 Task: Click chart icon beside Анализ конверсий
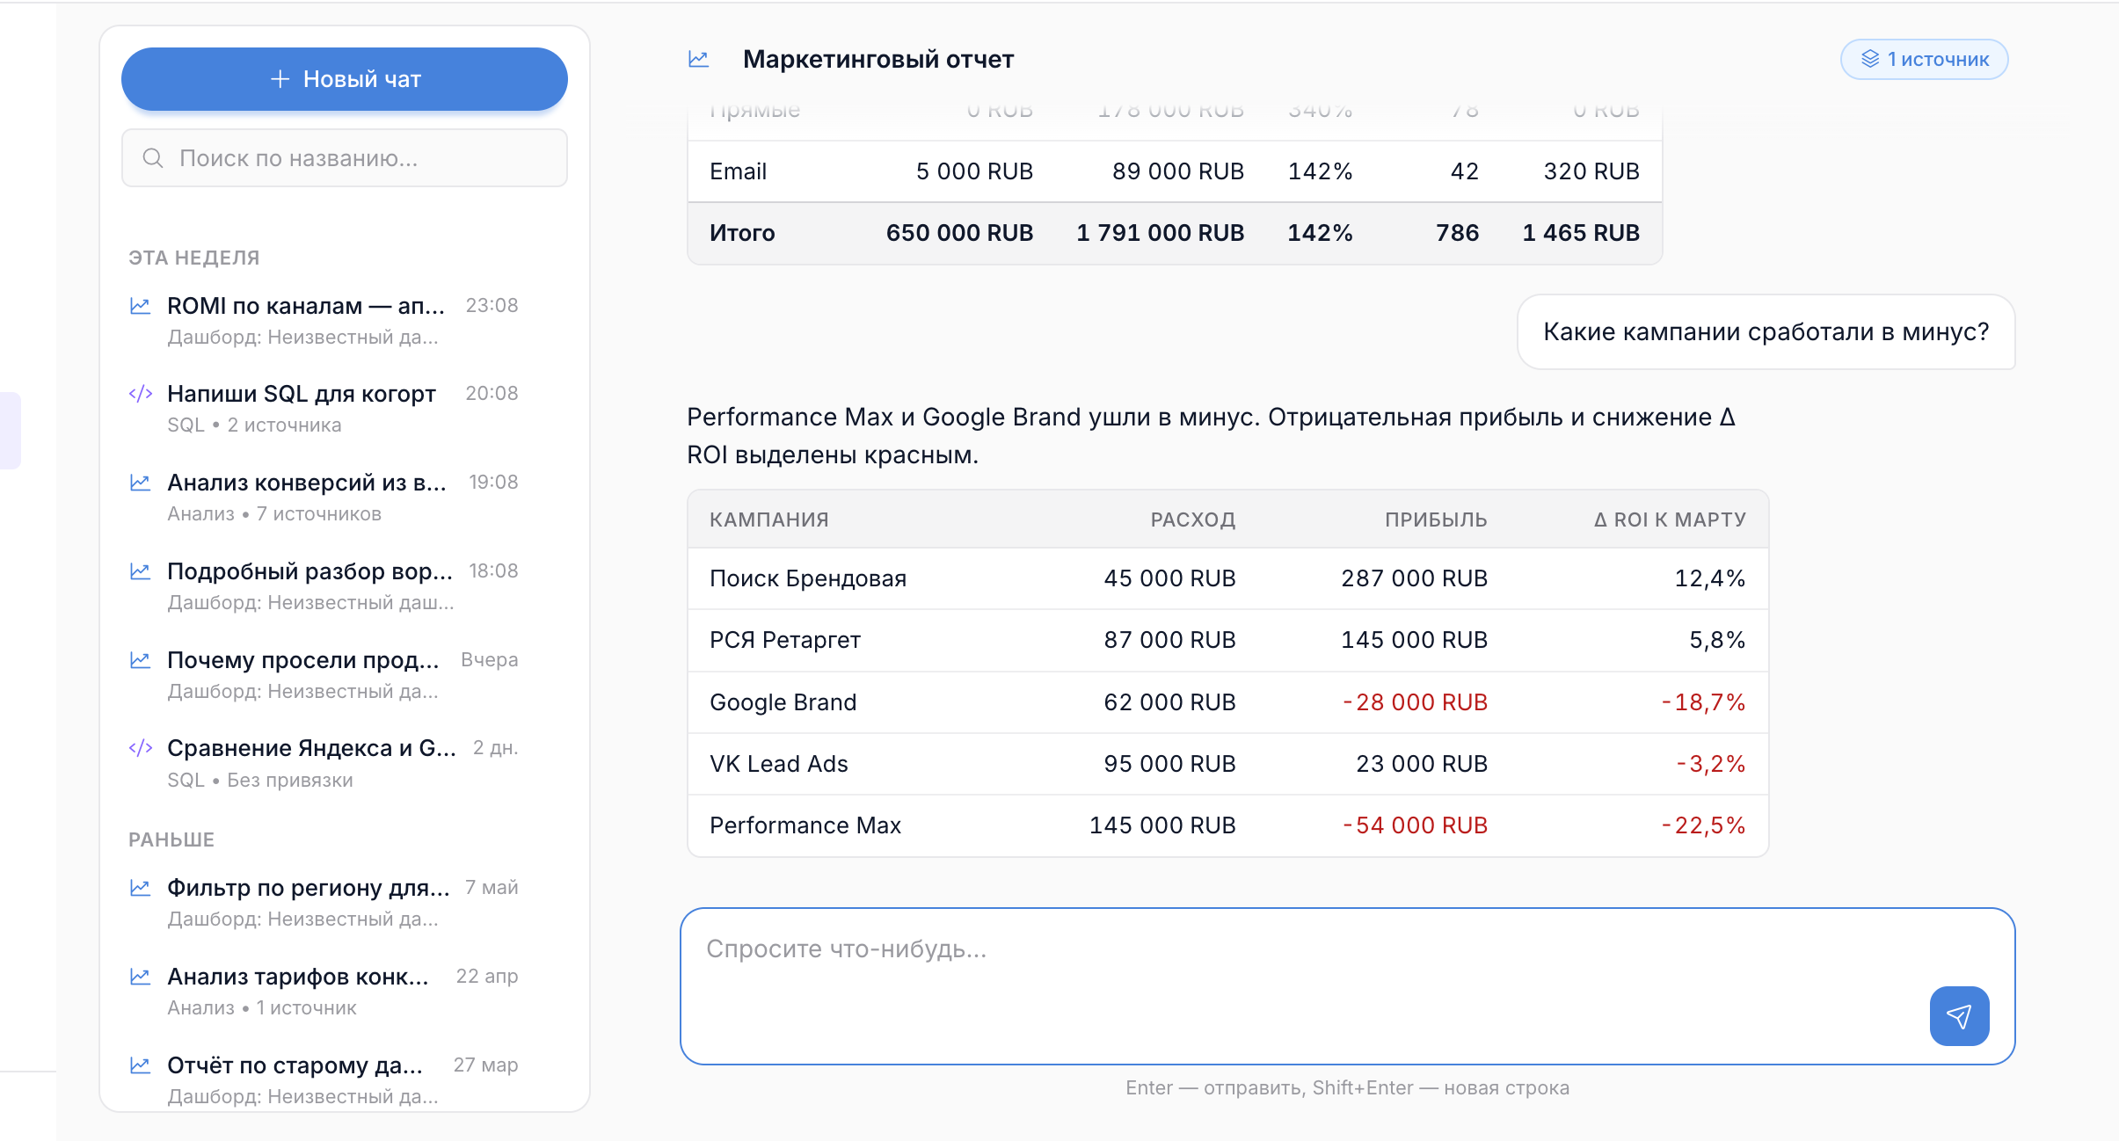tap(141, 483)
